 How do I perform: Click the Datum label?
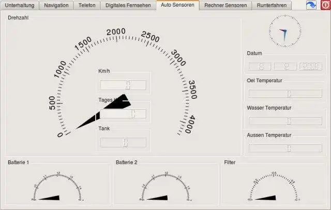(x=254, y=53)
